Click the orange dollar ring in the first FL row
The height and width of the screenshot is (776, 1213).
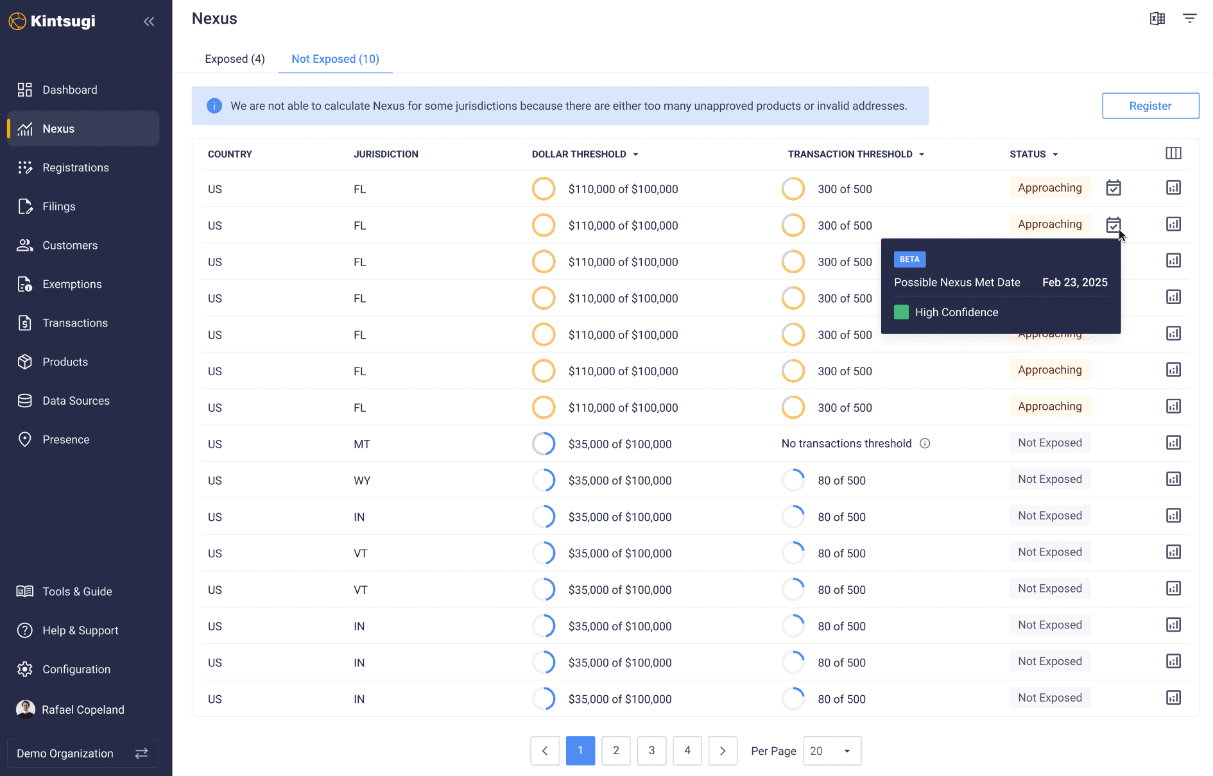[x=544, y=189]
